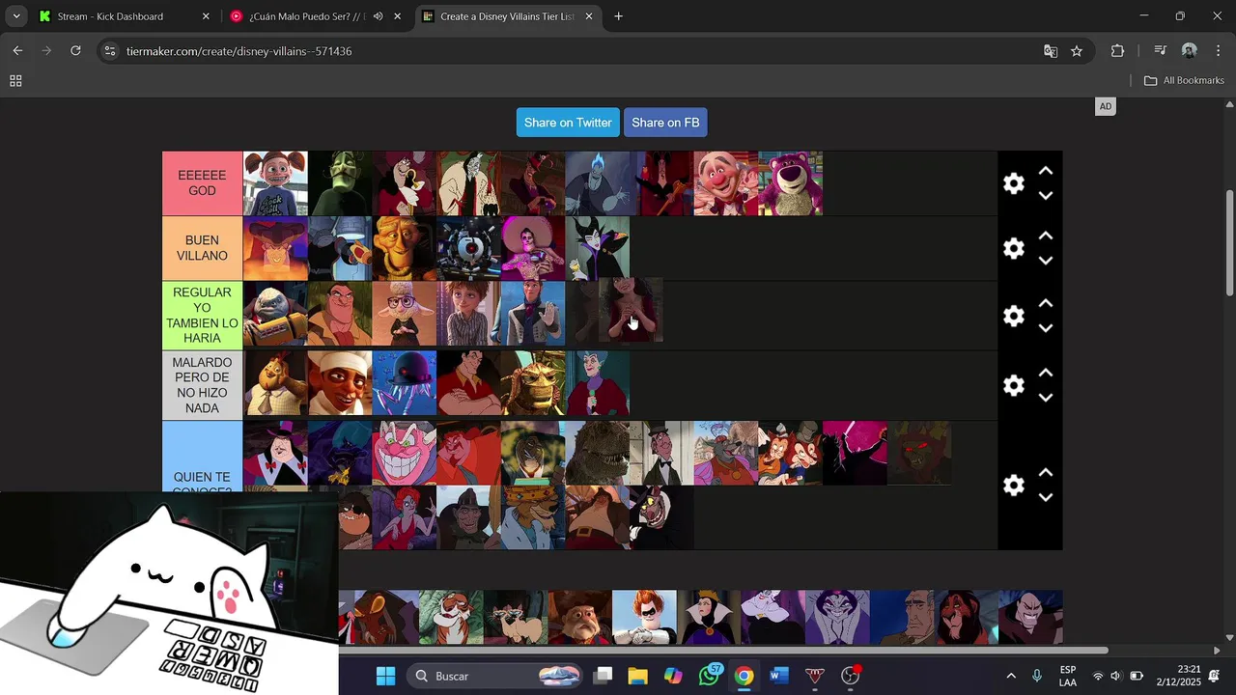Select the MALARDO PERO DE NO HIZO NADA label
1236x695 pixels.
coord(202,385)
